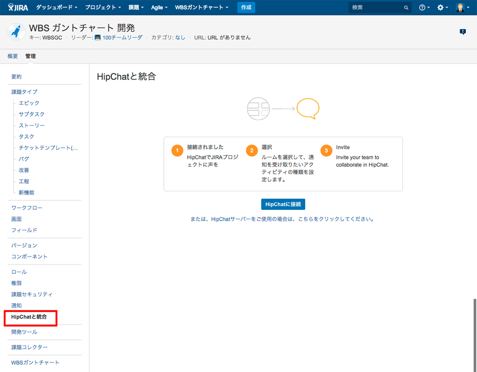Click the page vertical scrollbar thumb
The height and width of the screenshot is (372, 477).
tap(474, 335)
